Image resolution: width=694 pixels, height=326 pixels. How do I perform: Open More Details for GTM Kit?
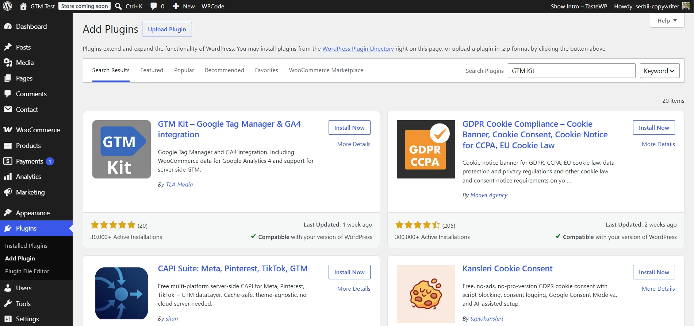pos(354,144)
